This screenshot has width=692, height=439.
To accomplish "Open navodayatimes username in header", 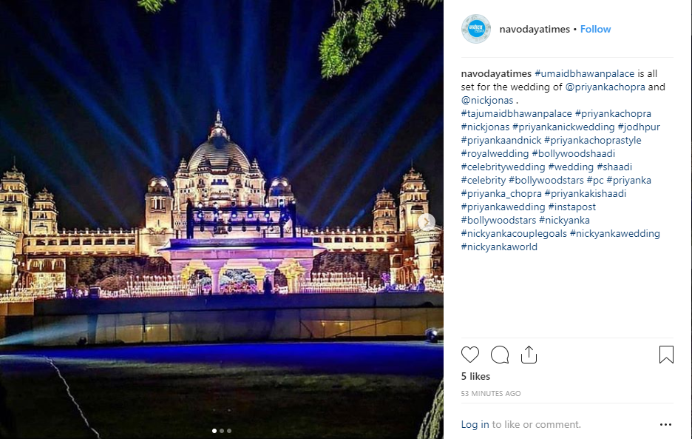I will point(535,29).
